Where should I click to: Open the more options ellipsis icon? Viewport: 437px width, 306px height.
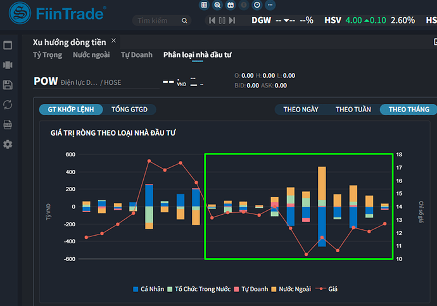click(270, 5)
